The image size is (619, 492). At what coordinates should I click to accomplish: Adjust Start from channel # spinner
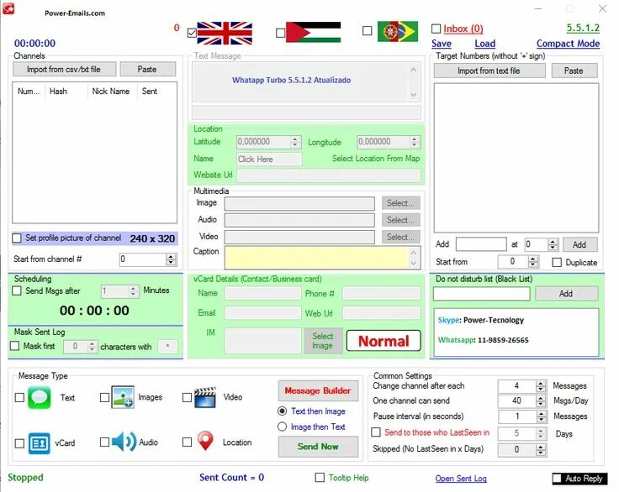[x=171, y=259]
